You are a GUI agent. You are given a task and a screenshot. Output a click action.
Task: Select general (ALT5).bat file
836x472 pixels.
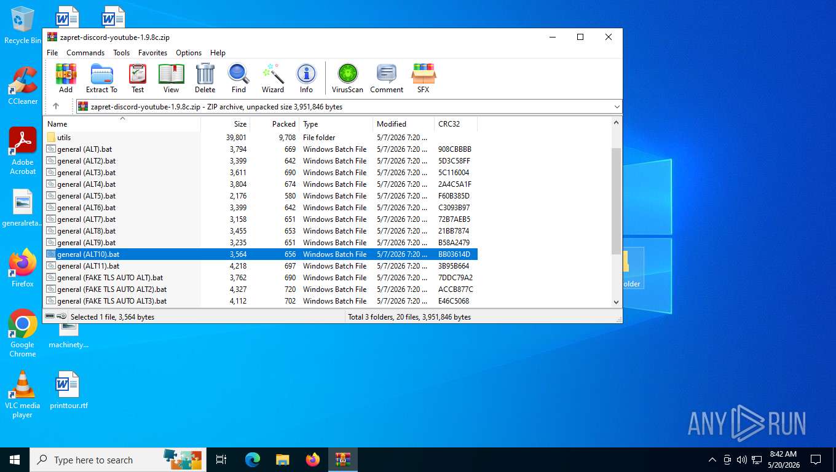pyautogui.click(x=260, y=196)
